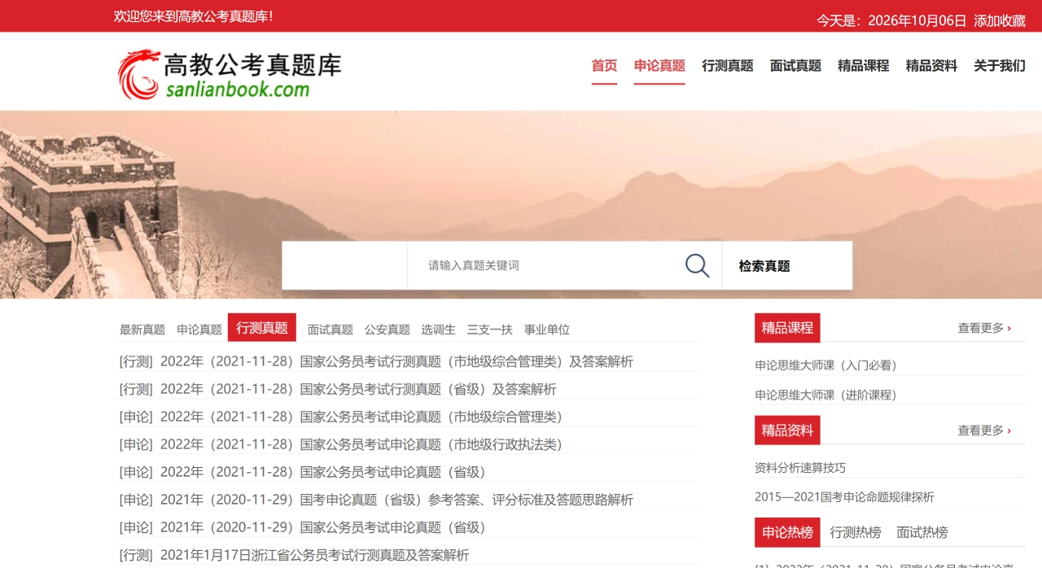Click 查看更多 beside 精品课程 heading

pos(984,328)
